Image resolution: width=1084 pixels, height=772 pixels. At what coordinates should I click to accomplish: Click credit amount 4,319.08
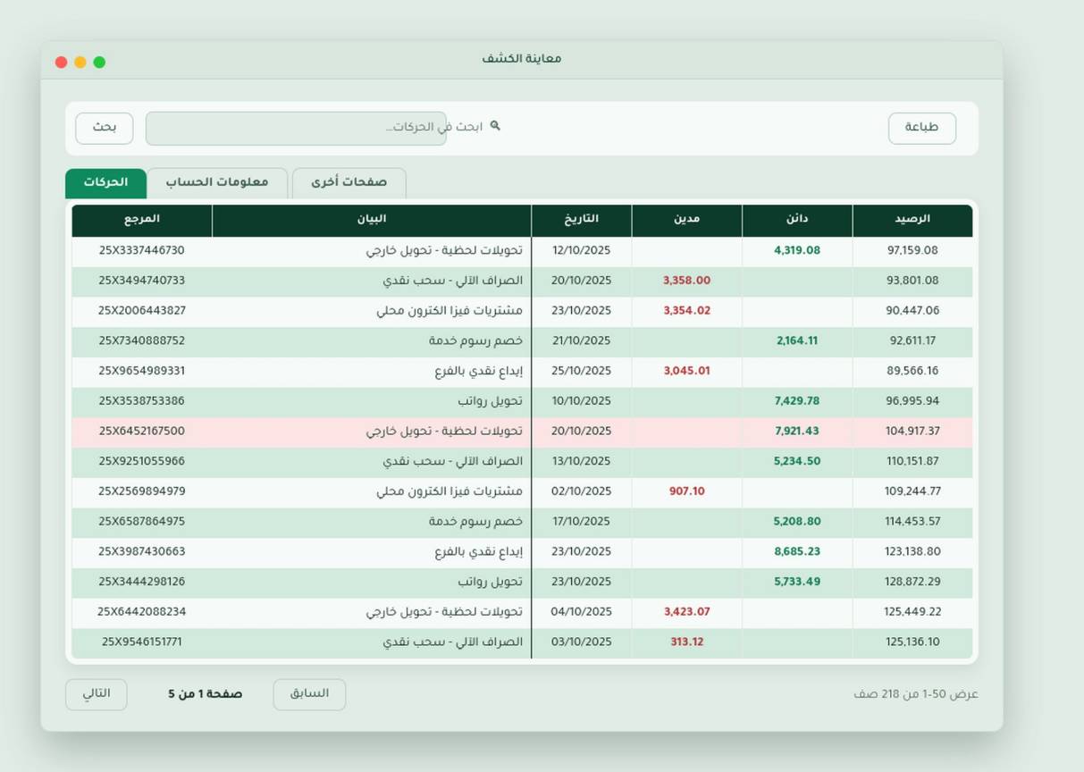point(797,251)
